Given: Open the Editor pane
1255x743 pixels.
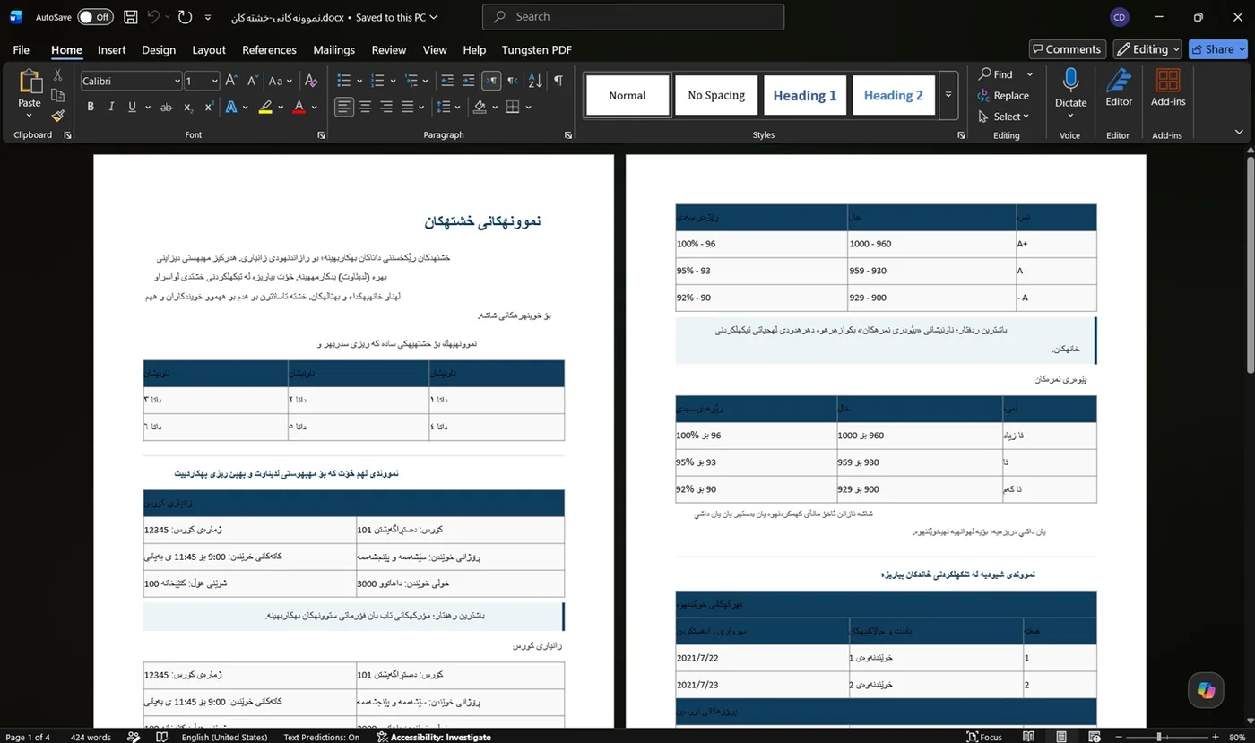Looking at the screenshot, I should (x=1119, y=88).
